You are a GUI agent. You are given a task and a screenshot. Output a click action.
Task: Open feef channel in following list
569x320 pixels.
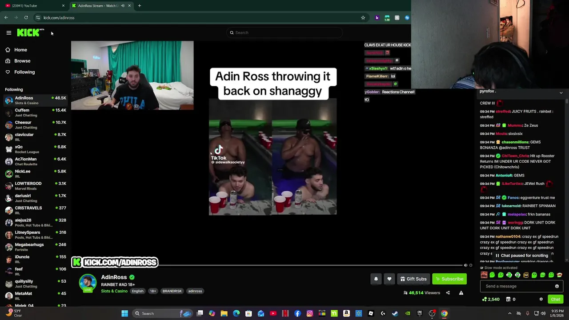tap(36, 271)
